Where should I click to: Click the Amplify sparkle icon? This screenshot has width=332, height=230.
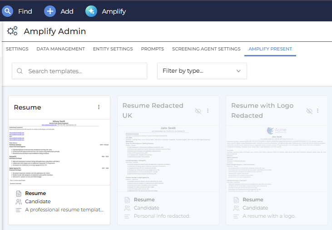(x=91, y=11)
